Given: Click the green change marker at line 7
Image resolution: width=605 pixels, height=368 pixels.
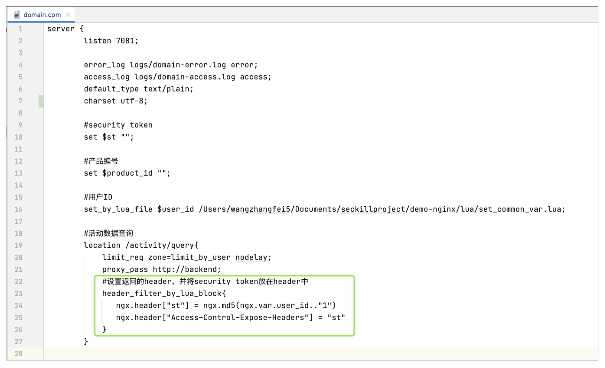Looking at the screenshot, I should click(41, 101).
